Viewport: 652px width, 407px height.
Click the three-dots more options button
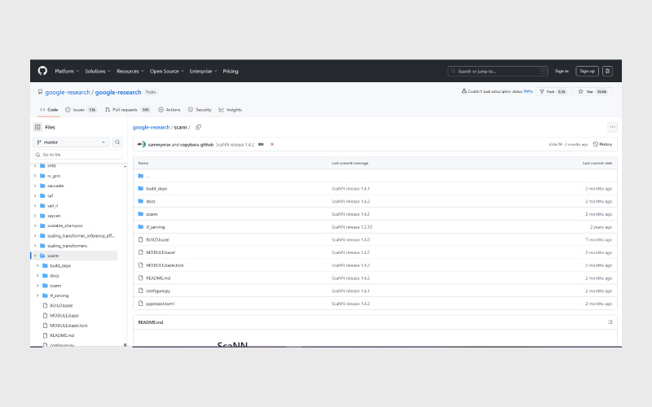tap(612, 127)
